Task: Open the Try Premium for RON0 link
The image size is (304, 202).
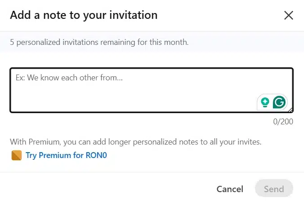Action: 66,155
